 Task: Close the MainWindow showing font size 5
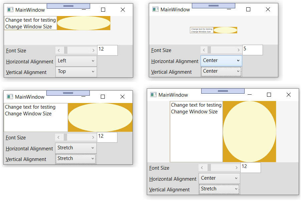tap(268, 9)
